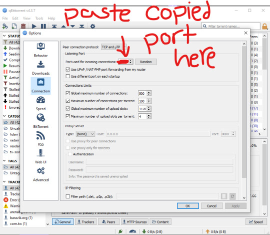This screenshot has width=270, height=235.
Task: Close the Options dialog
Action: point(245,33)
